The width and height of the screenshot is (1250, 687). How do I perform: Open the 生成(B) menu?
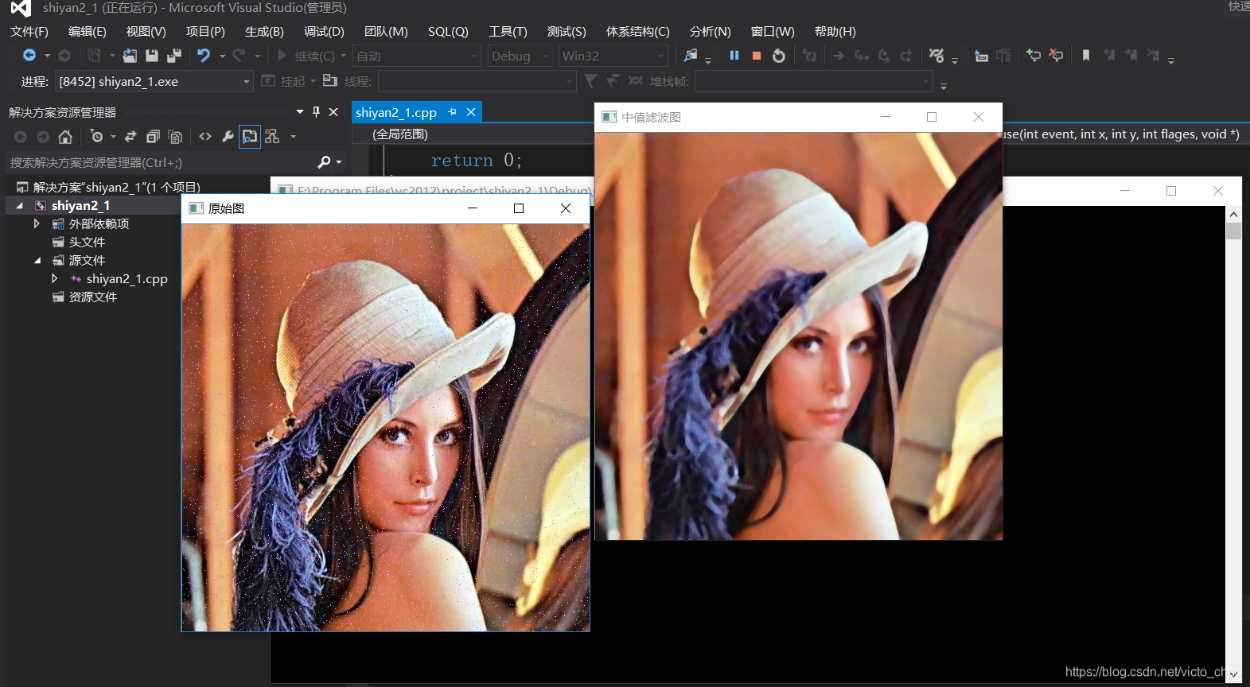coord(264,32)
